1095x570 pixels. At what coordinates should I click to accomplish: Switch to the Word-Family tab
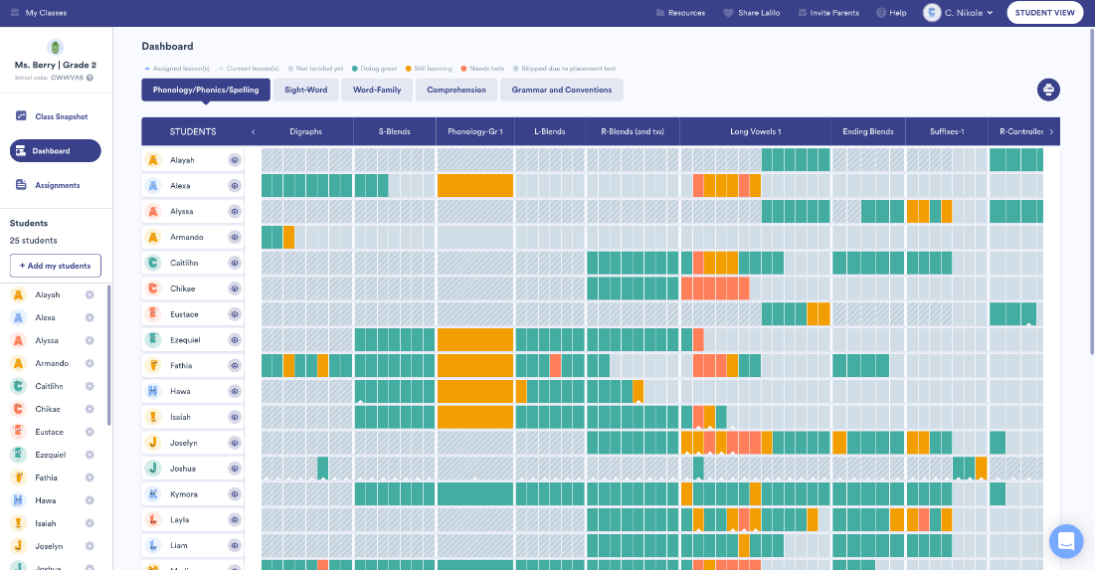377,90
